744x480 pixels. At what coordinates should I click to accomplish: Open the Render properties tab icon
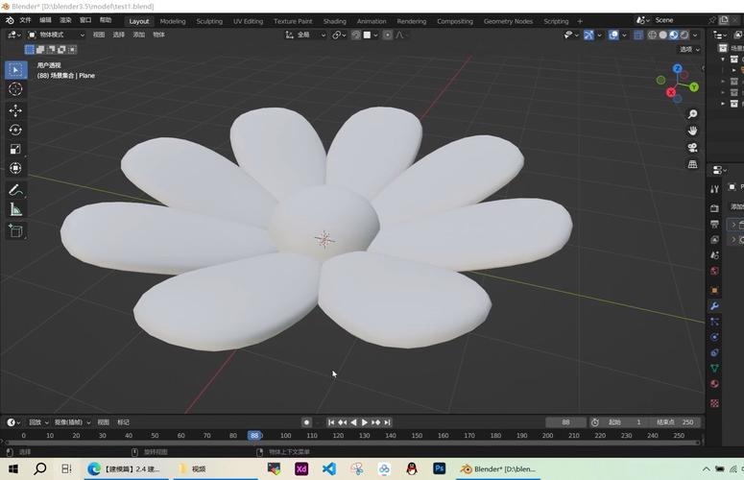coord(714,208)
